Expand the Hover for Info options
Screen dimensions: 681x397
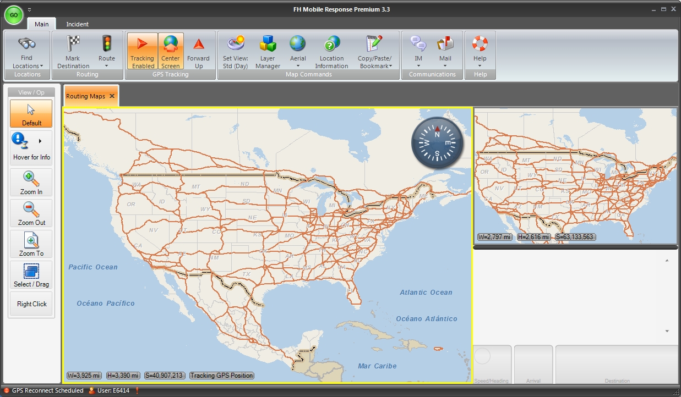pyautogui.click(x=40, y=141)
